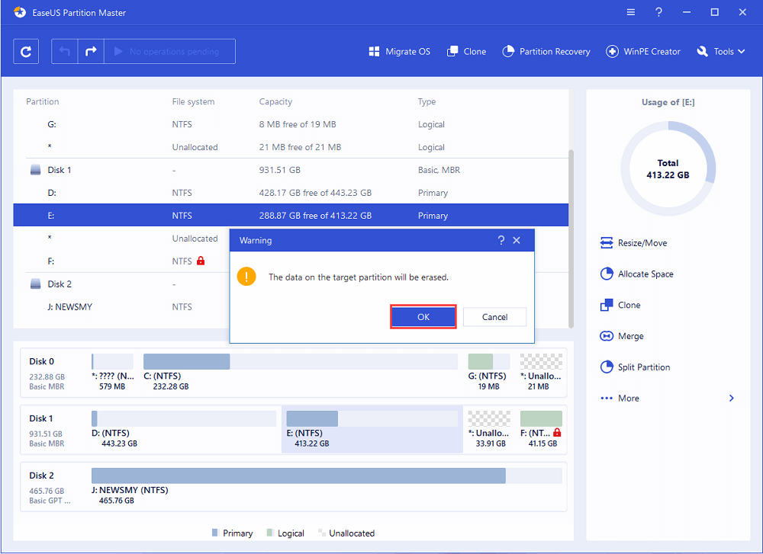Image resolution: width=763 pixels, height=554 pixels.
Task: Select the E: partition row
Action: 291,216
